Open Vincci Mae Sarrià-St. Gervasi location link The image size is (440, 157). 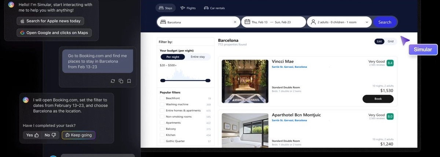click(289, 67)
